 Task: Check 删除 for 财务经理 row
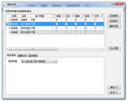coord(76,28)
